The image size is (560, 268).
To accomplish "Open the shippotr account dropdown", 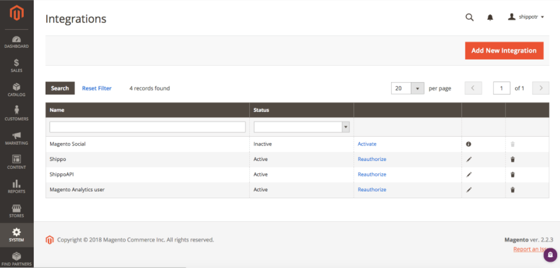I will coord(526,17).
